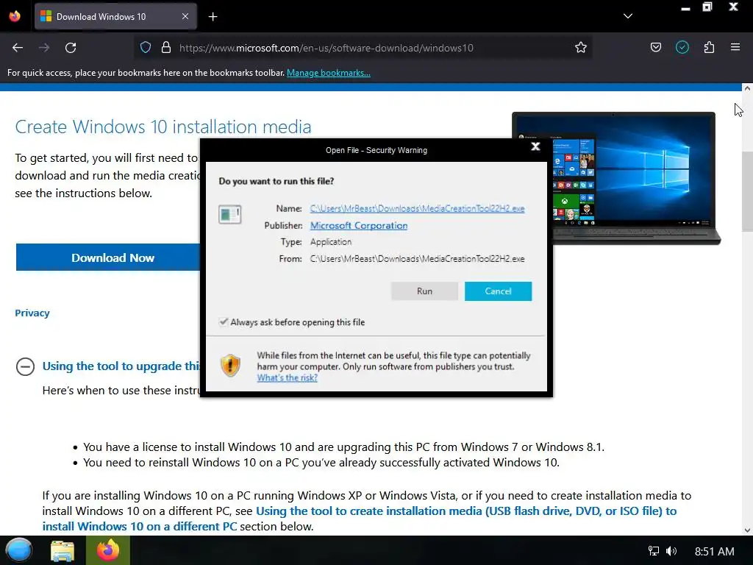Click the forward navigation arrow
753x565 pixels.
pos(44,48)
